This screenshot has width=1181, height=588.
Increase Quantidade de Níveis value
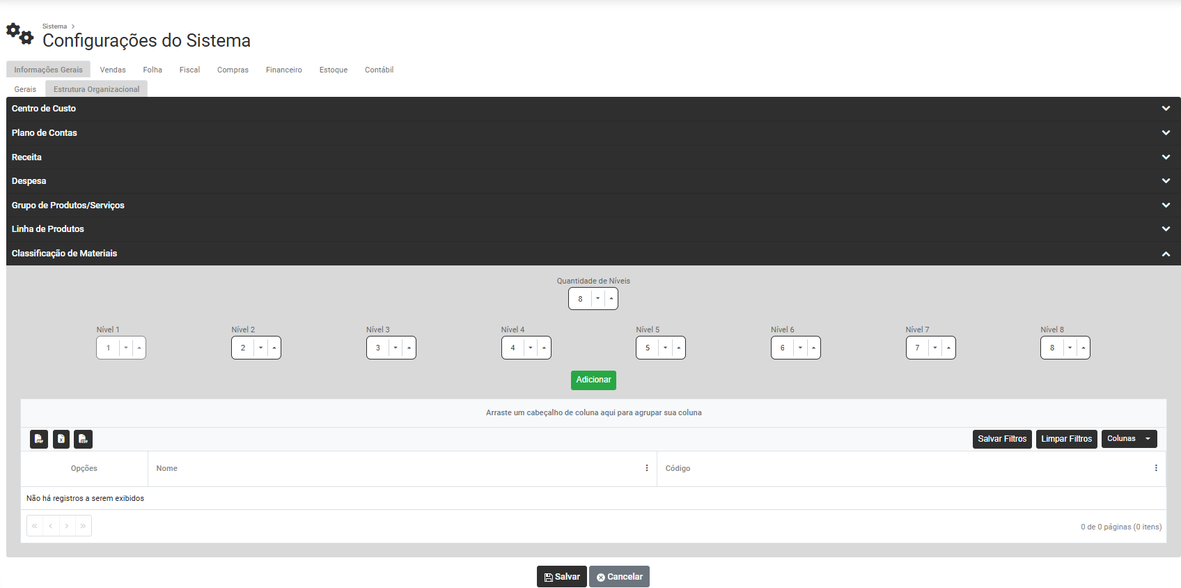(611, 298)
